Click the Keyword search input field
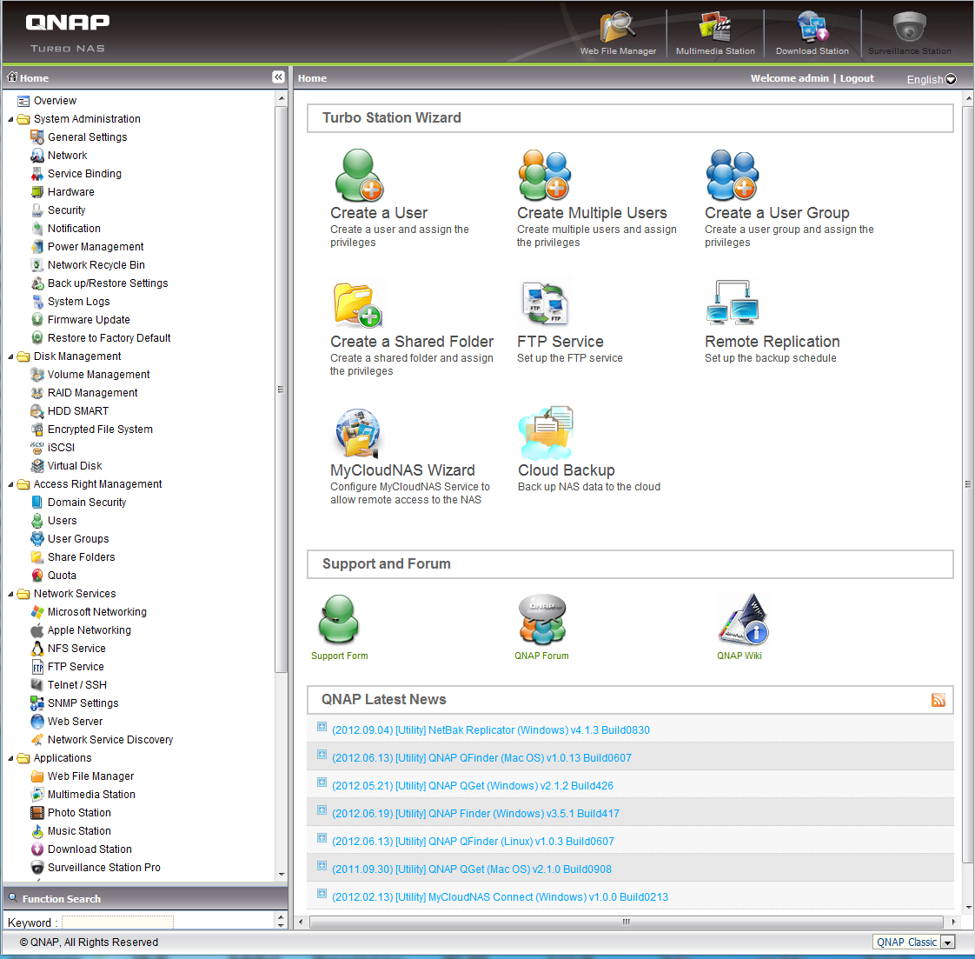 point(117,922)
